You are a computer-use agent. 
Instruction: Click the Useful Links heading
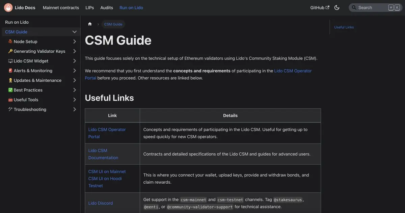[109, 98]
